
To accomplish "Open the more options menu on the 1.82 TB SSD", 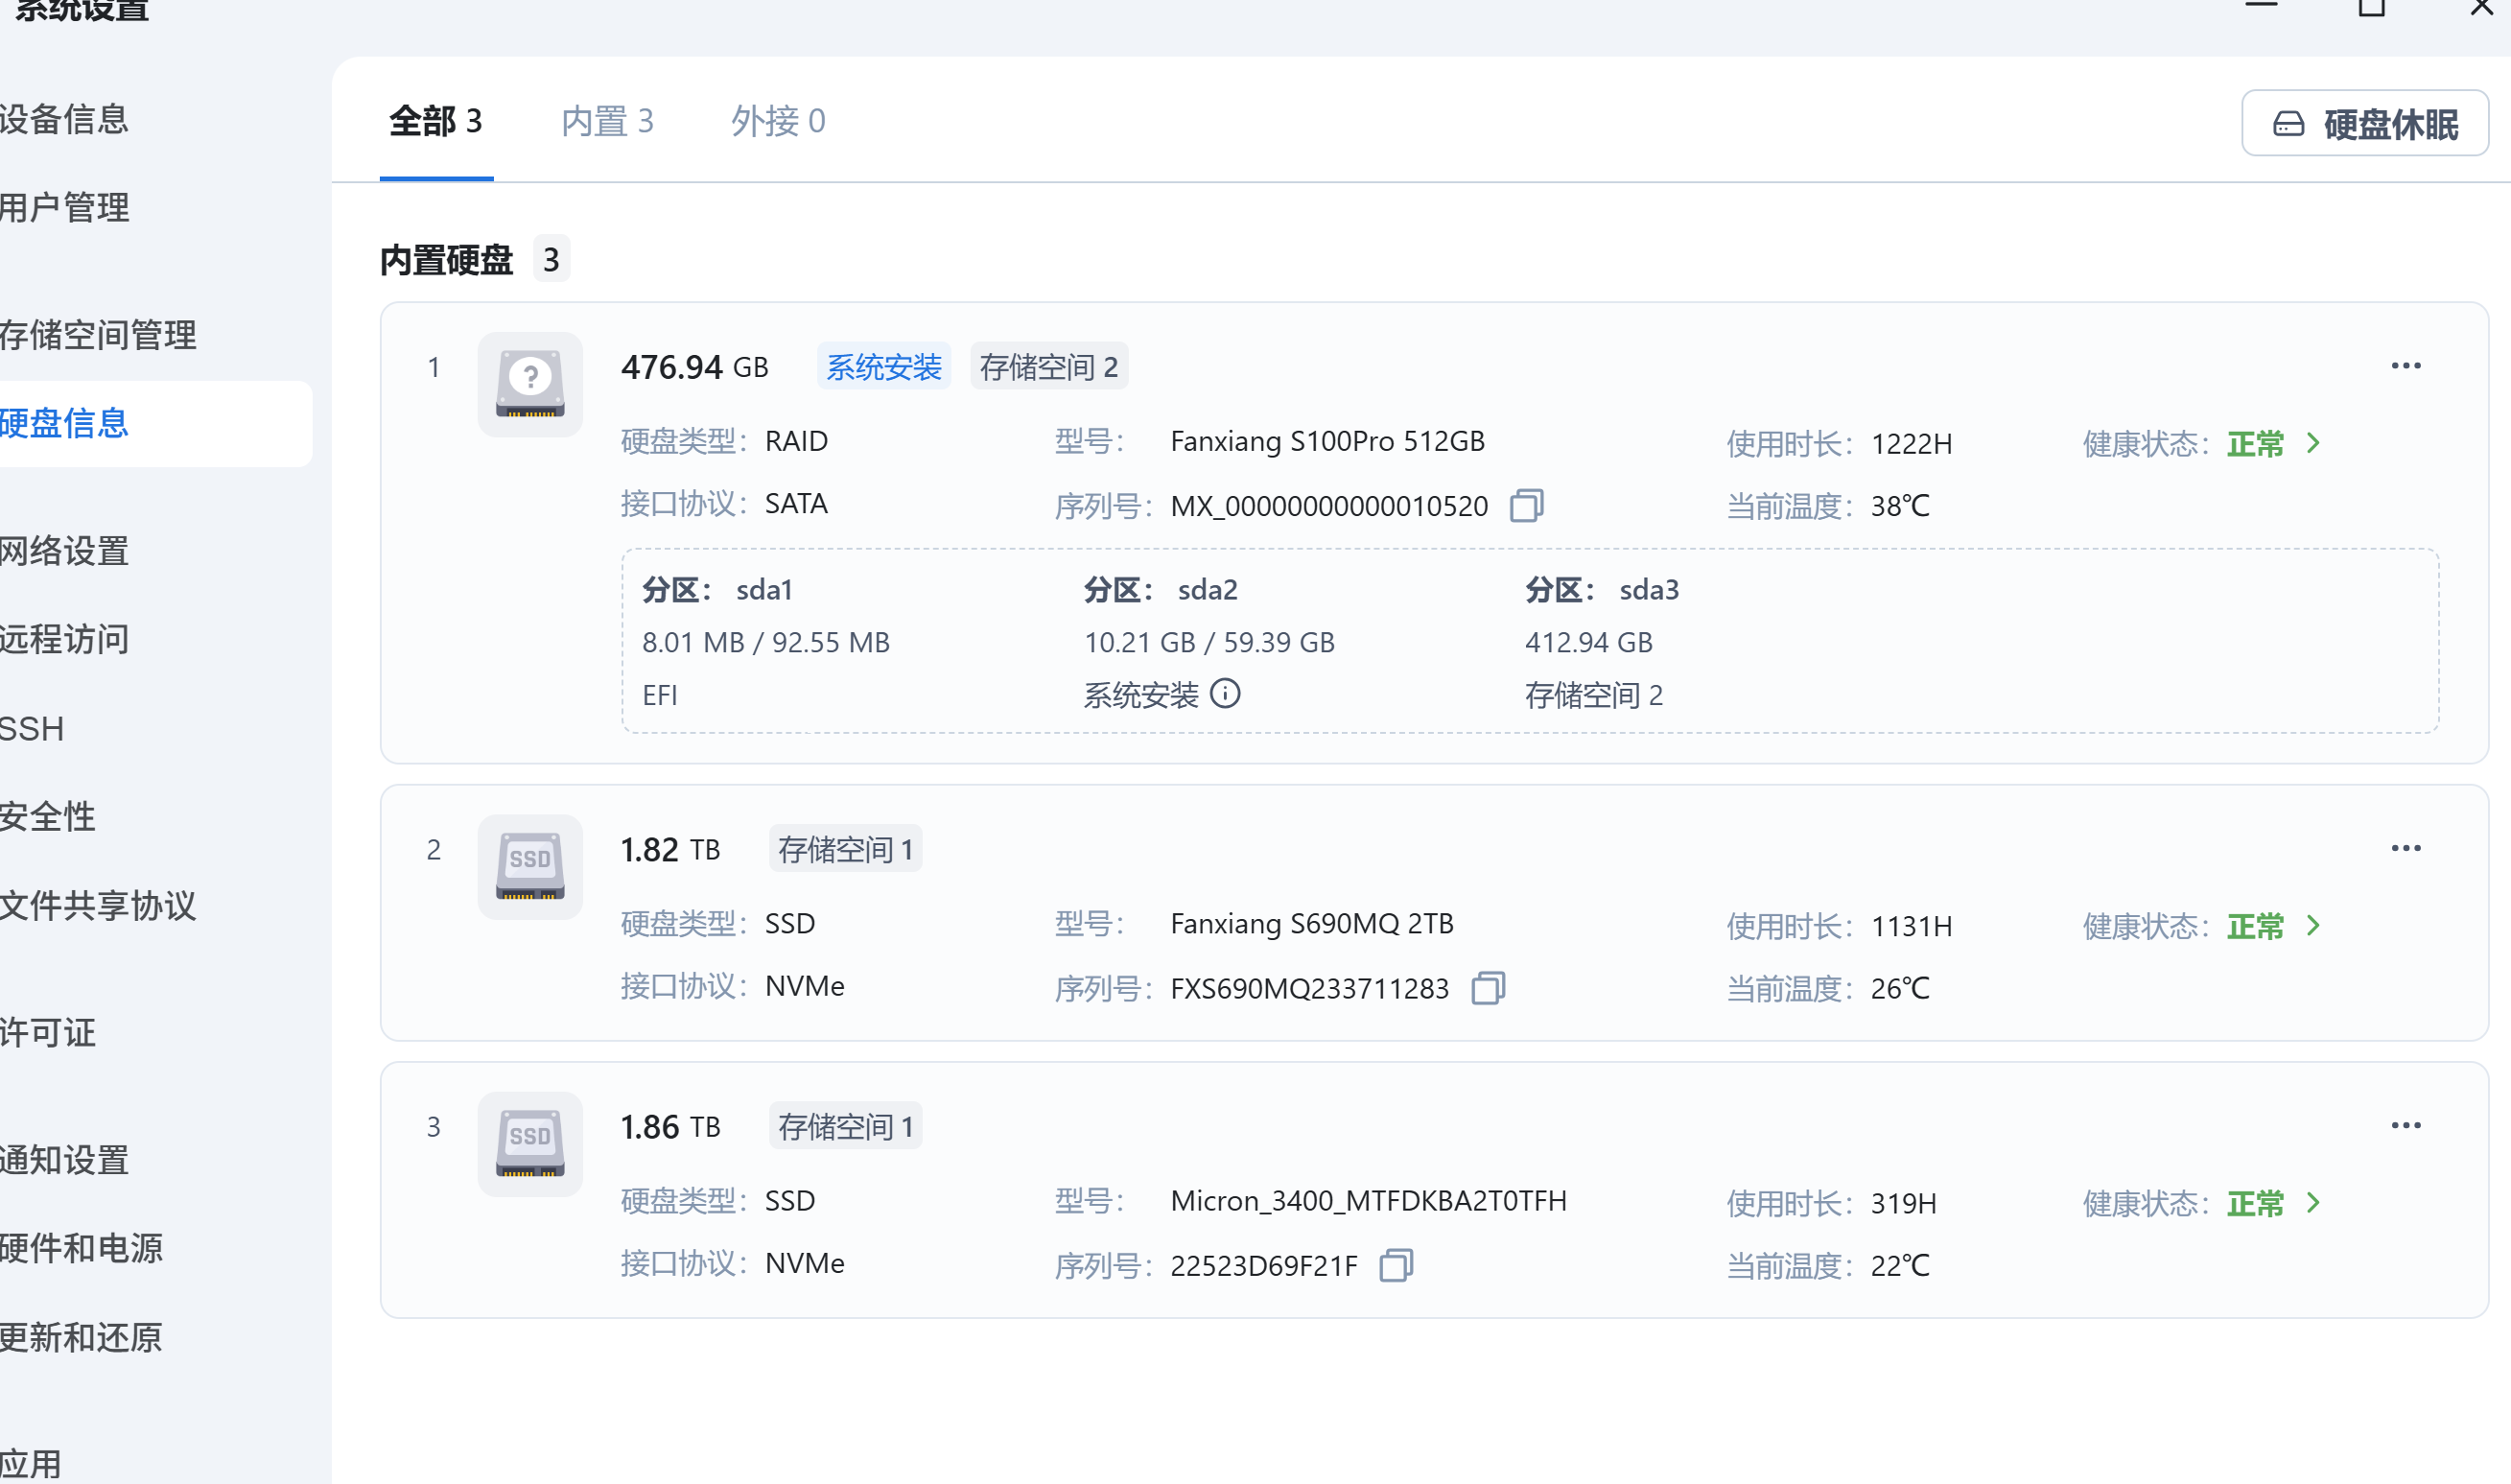I will coord(2407,847).
